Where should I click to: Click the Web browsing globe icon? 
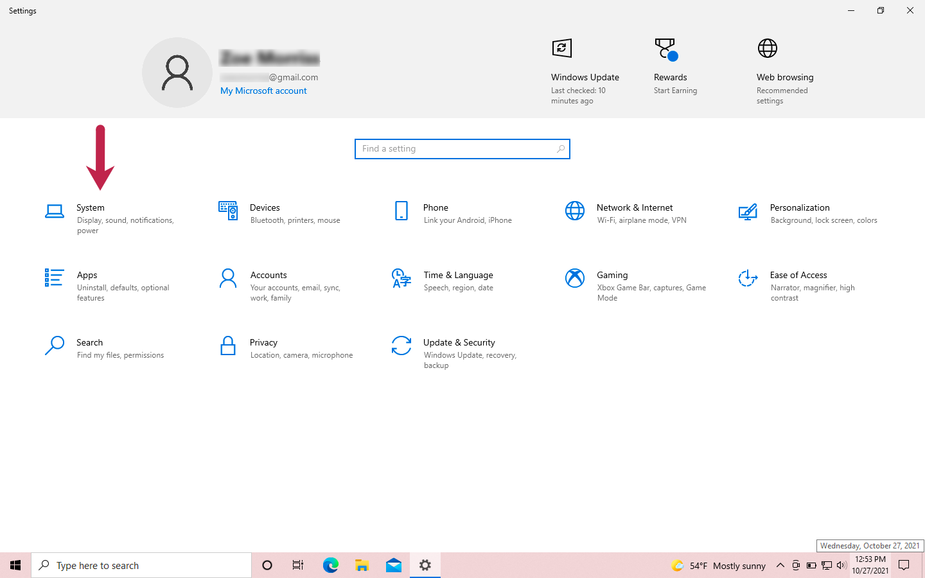(768, 48)
